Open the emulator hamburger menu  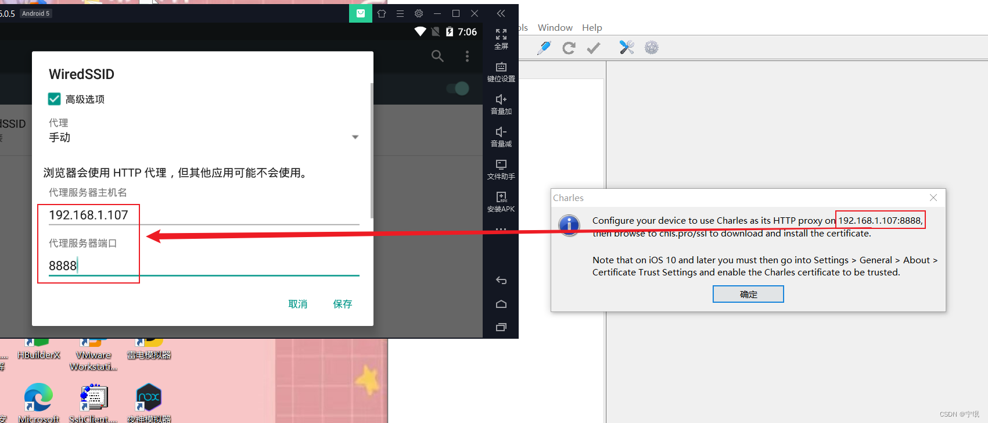[400, 13]
